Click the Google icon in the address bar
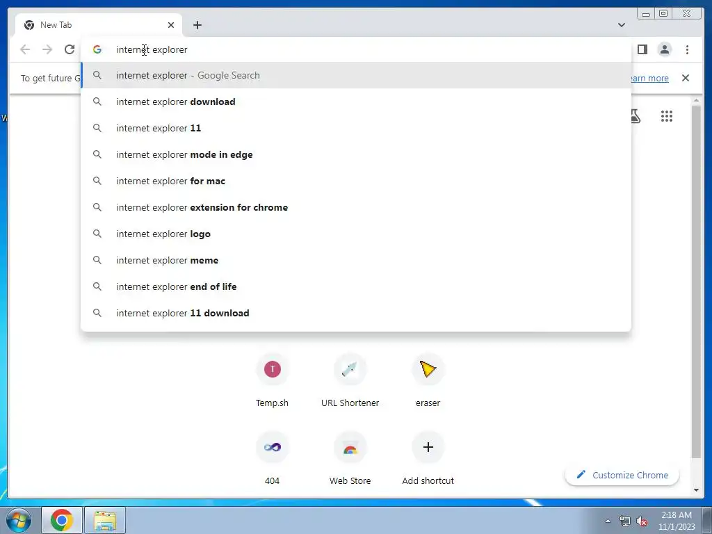This screenshot has height=534, width=712. 97,49
